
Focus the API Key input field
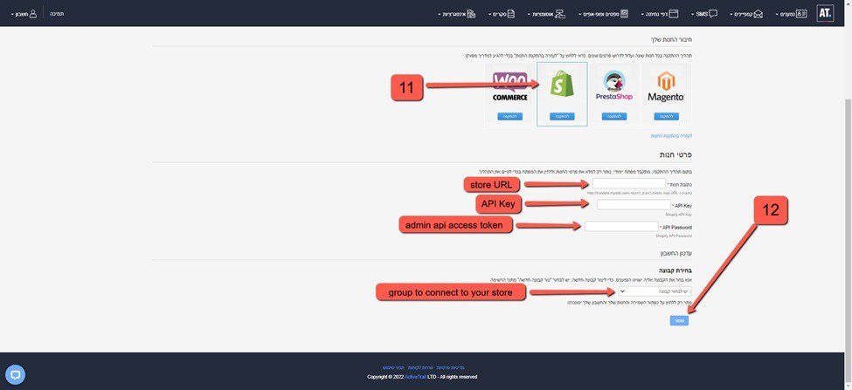pos(633,205)
